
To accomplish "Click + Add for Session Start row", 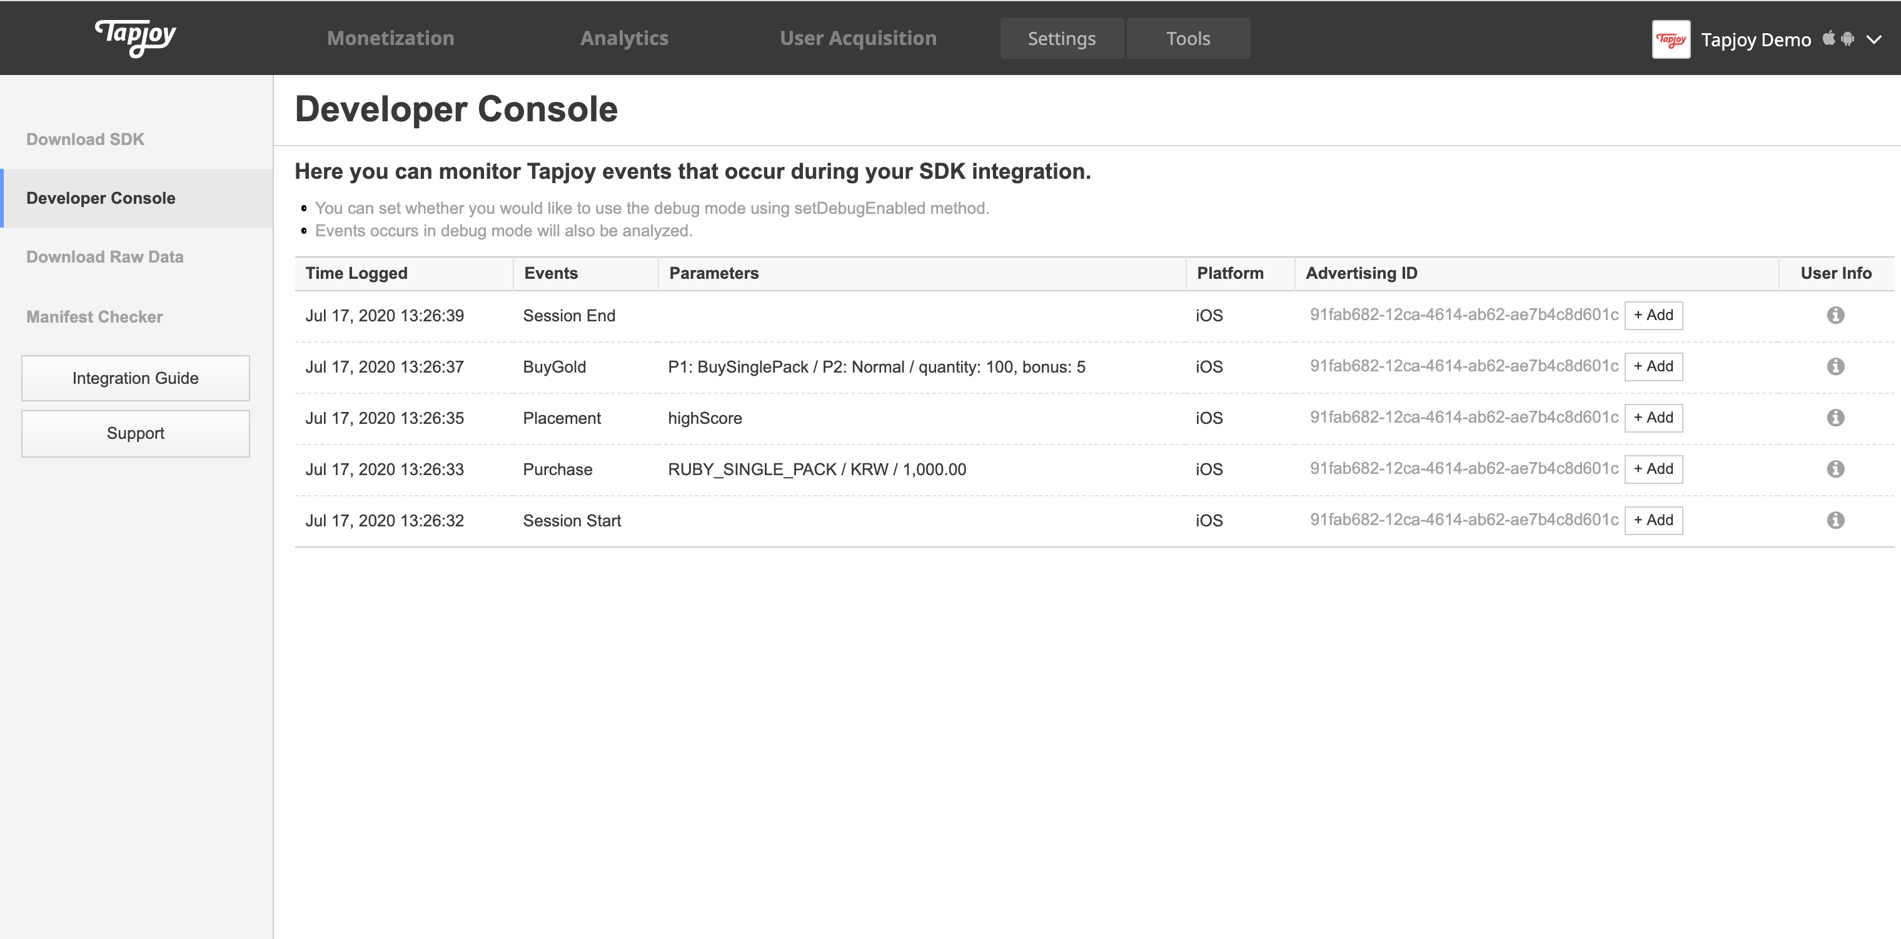I will click(x=1653, y=520).
